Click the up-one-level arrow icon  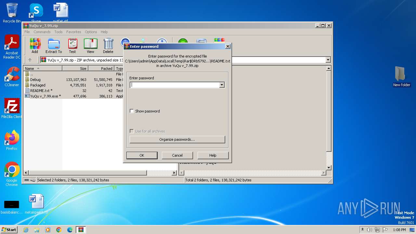pos(30,60)
